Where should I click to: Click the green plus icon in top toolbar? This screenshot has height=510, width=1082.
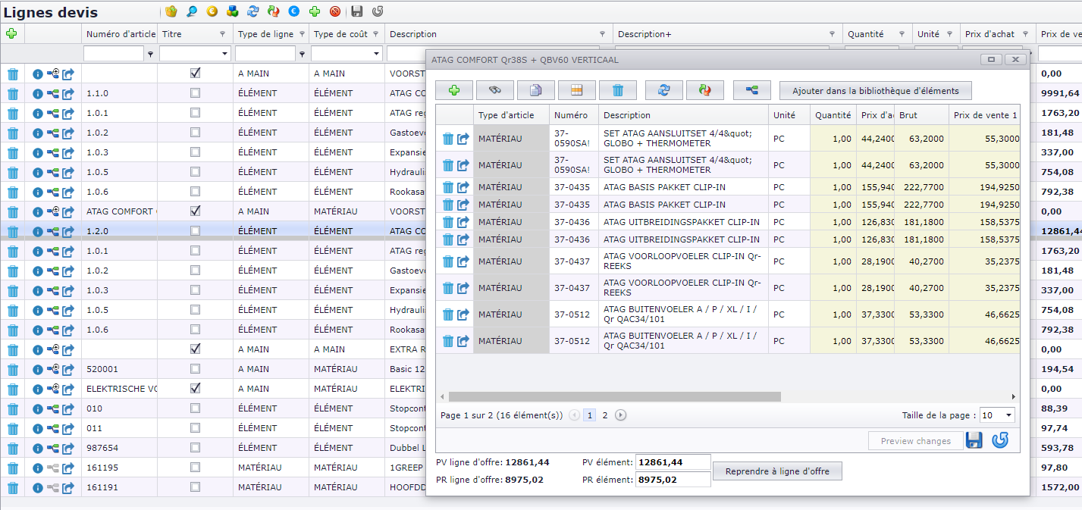(x=314, y=11)
